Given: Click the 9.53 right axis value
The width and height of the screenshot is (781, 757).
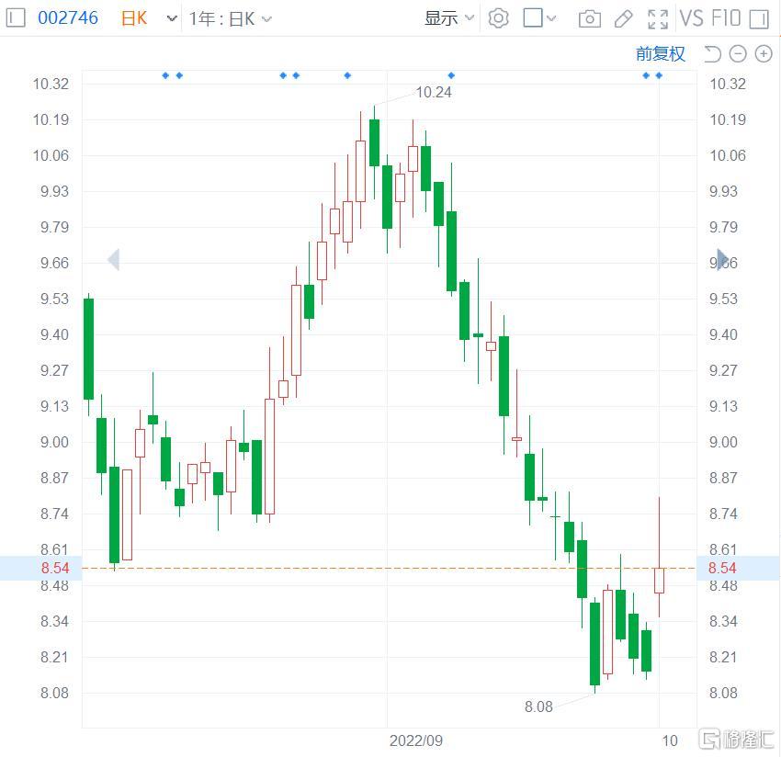Looking at the screenshot, I should pyautogui.click(x=723, y=299).
